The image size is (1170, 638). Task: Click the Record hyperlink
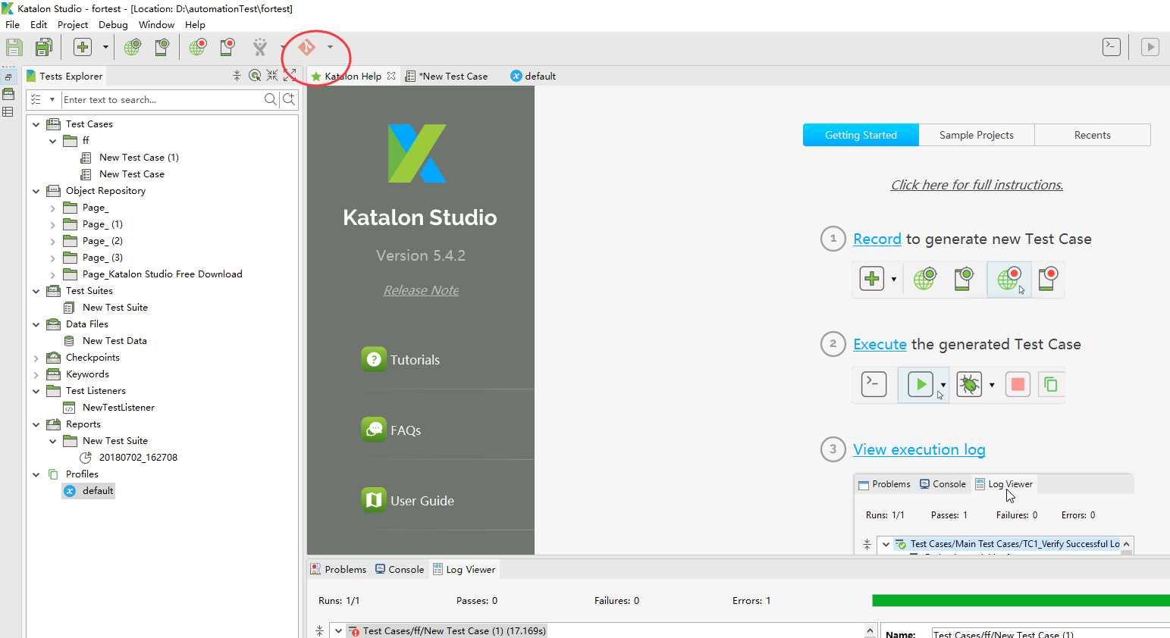877,239
